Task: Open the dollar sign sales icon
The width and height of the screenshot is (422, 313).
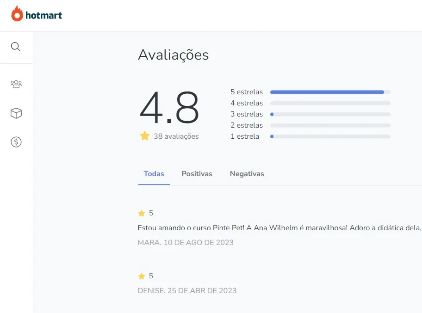Action: [x=16, y=142]
